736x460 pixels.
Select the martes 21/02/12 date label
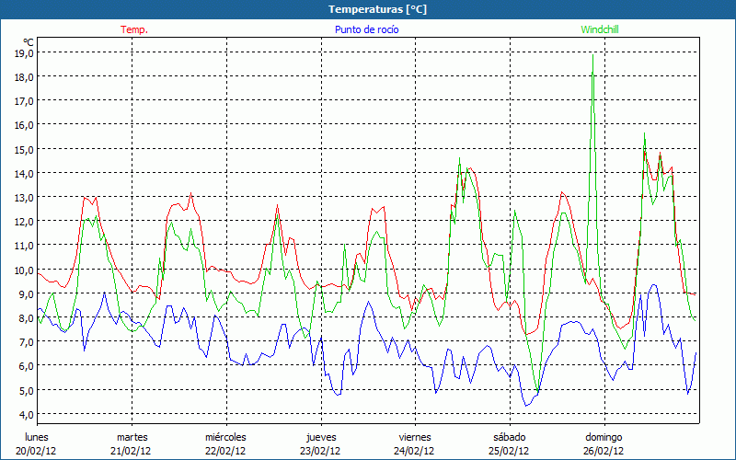click(132, 443)
